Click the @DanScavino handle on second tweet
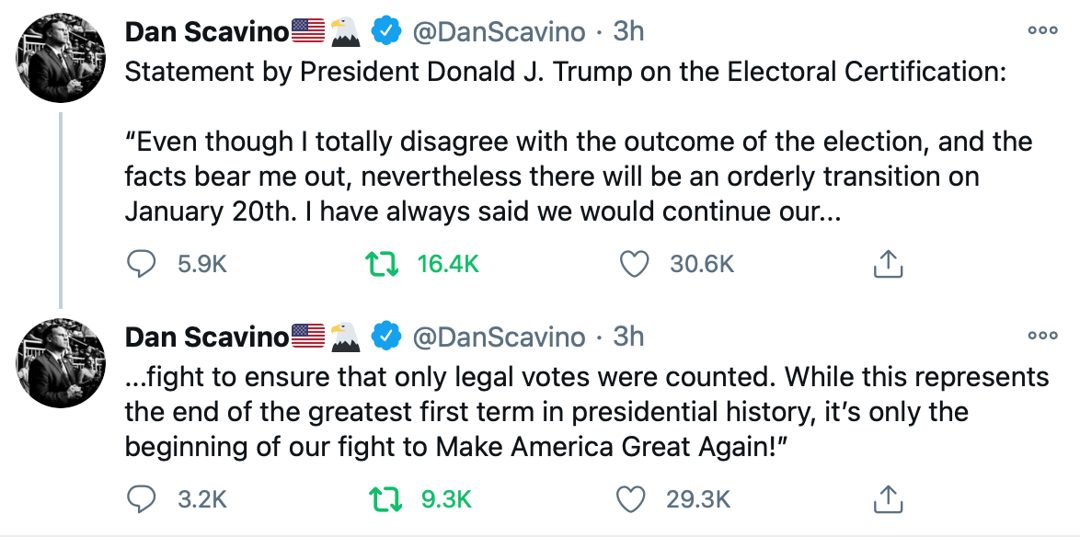This screenshot has height=537, width=1080. tap(499, 337)
